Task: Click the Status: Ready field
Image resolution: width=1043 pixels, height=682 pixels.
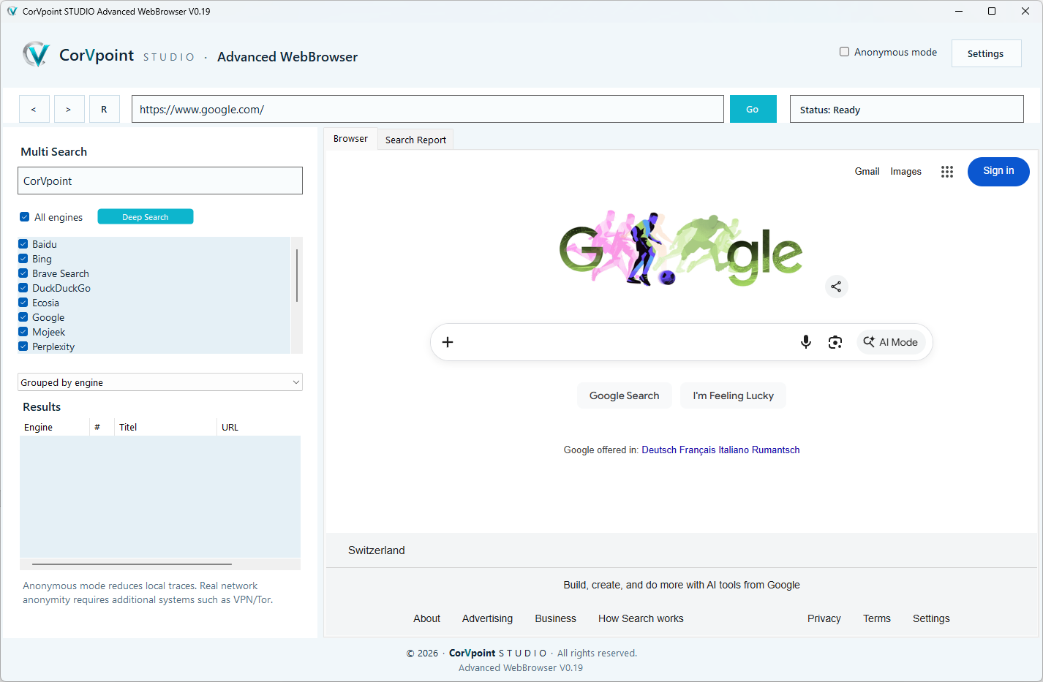Action: coord(907,109)
